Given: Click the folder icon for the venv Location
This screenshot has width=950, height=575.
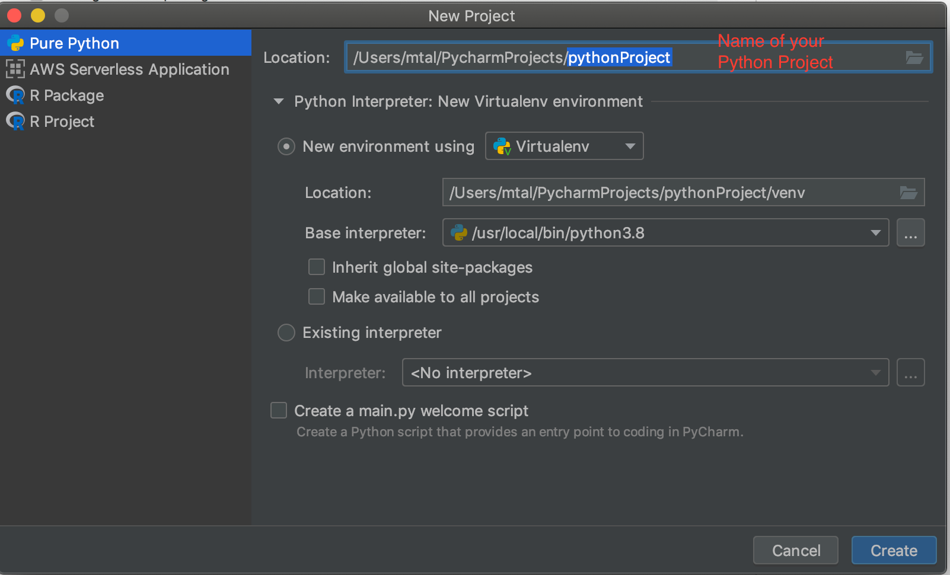Looking at the screenshot, I should tap(908, 192).
